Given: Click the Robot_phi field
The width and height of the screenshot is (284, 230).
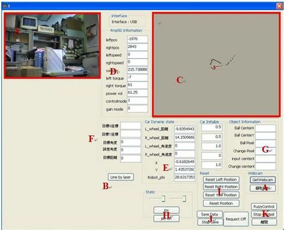Looking at the screenshot, I should [185, 178].
